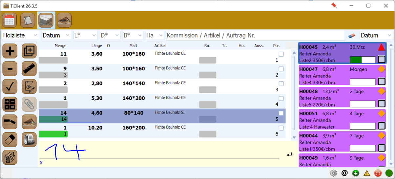The image size is (395, 179).
Task: Expand the L* length filter dropdown
Action: tap(85, 35)
